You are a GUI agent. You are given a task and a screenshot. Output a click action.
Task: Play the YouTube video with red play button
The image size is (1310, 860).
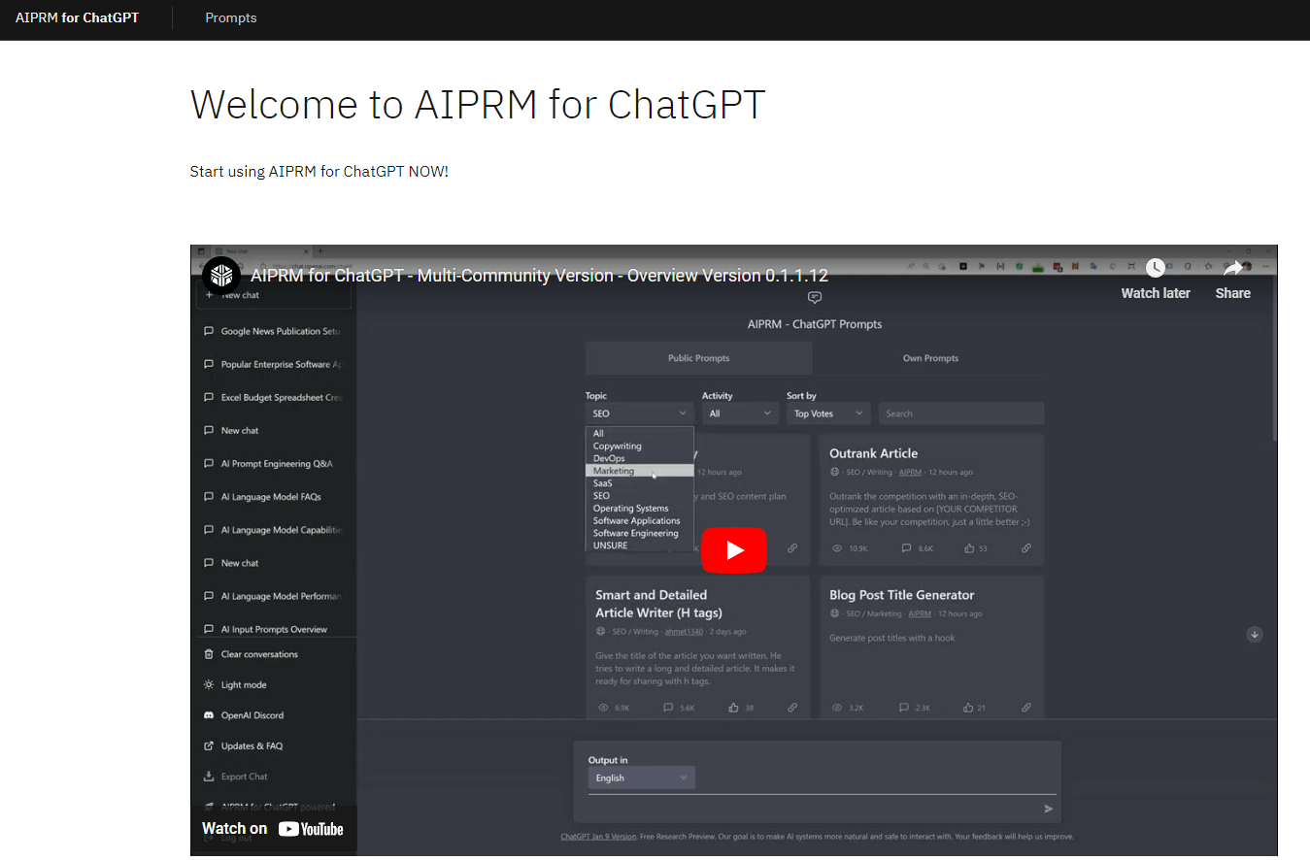tap(734, 550)
